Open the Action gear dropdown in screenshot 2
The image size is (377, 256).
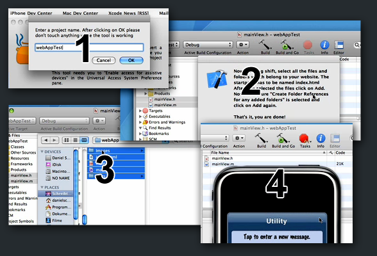click(242, 45)
